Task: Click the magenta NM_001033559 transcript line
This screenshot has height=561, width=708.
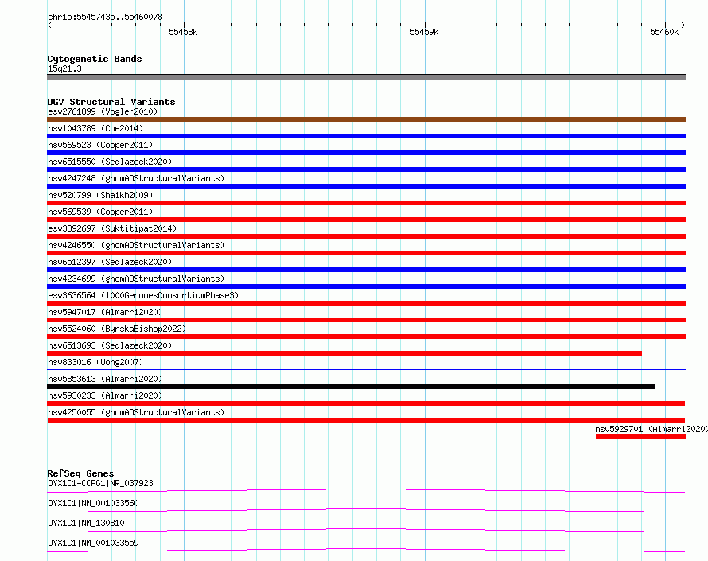Action: pos(366,550)
